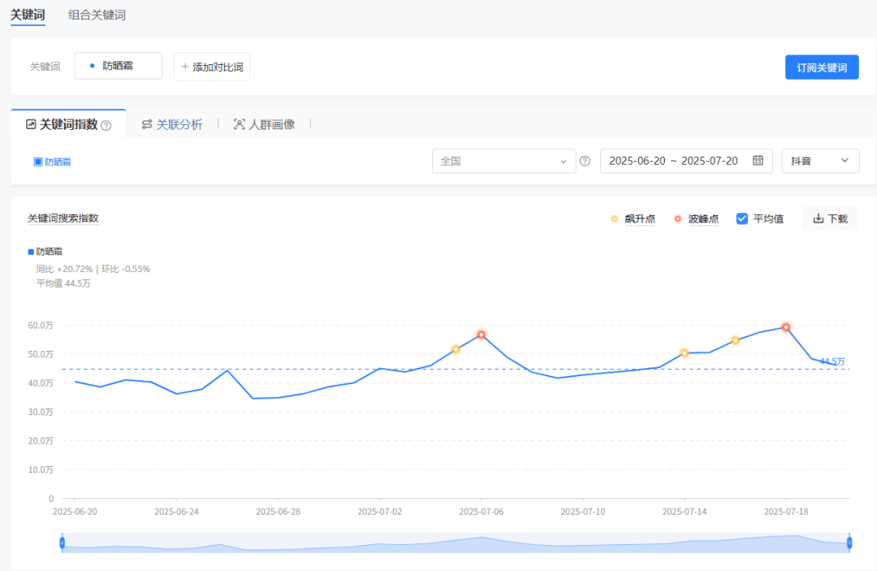The image size is (877, 571).
Task: Click the 波峰点 red legend marker
Action: [x=677, y=218]
